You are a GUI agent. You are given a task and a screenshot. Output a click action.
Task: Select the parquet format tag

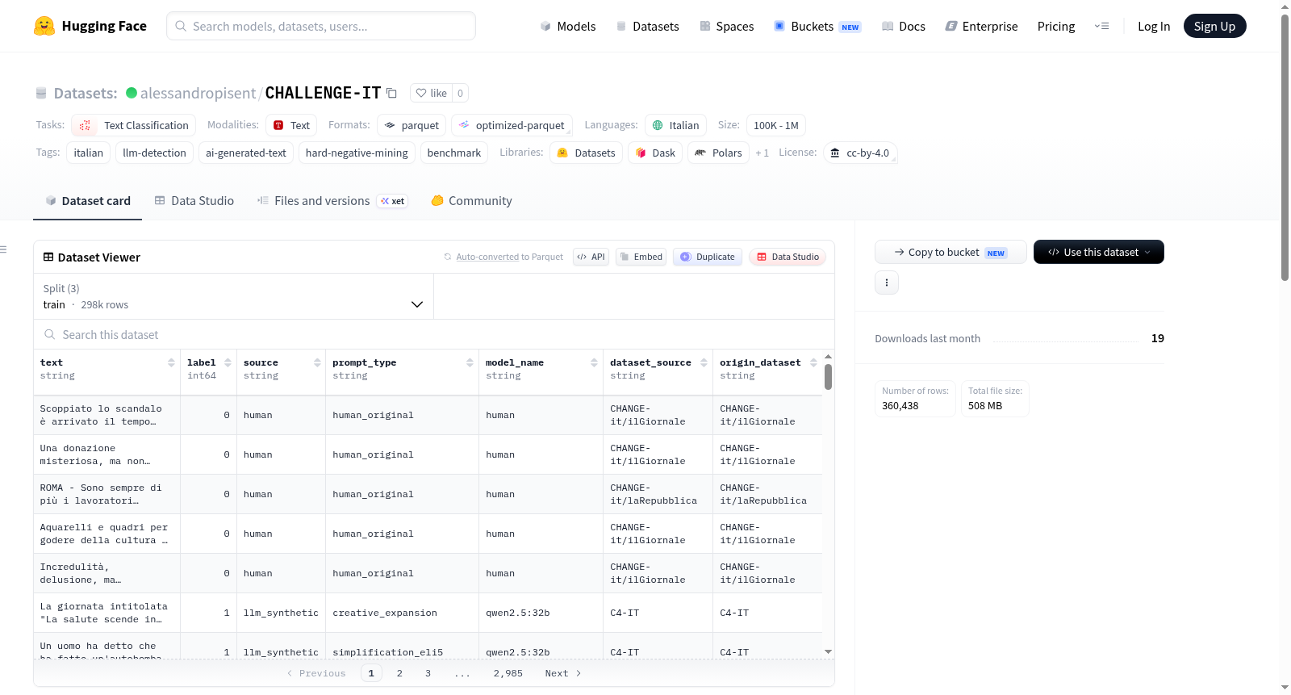point(412,125)
